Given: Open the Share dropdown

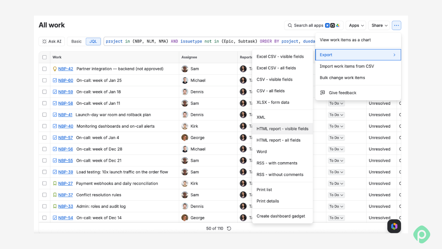Looking at the screenshot, I should 379,25.
